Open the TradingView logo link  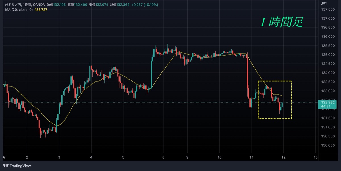point(17,166)
